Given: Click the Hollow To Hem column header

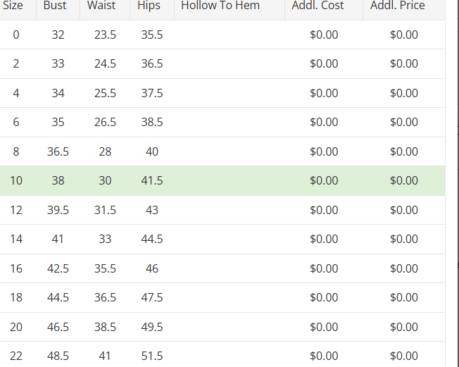Looking at the screenshot, I should point(220,6).
